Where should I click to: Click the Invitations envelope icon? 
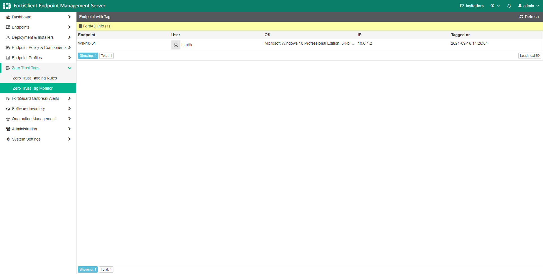pyautogui.click(x=462, y=6)
